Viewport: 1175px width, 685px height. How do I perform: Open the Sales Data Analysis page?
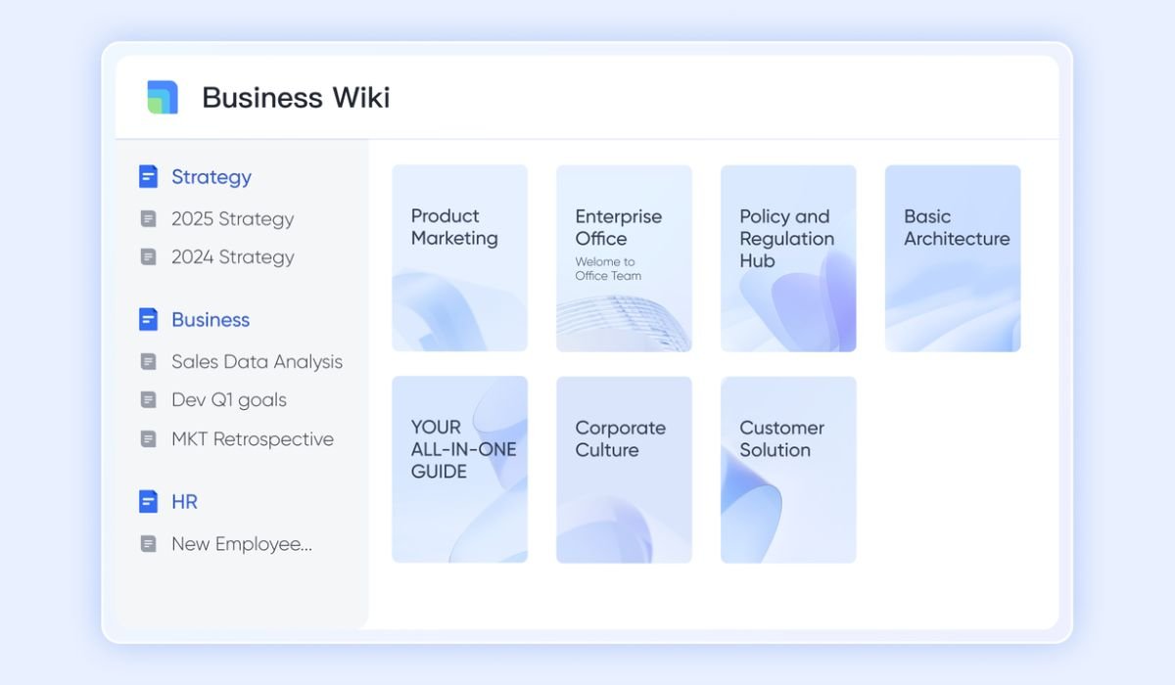(257, 362)
